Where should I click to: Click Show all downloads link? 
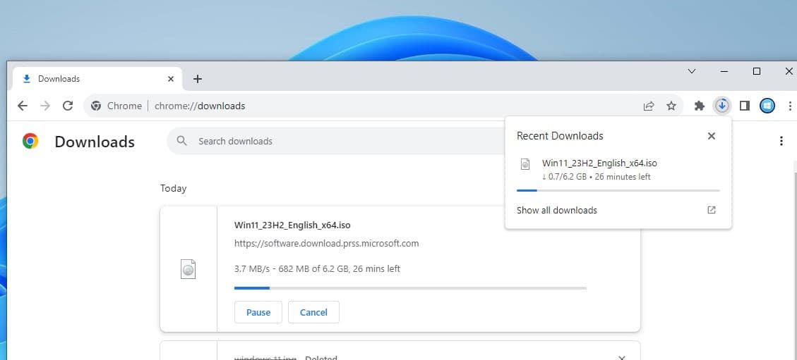pos(556,210)
